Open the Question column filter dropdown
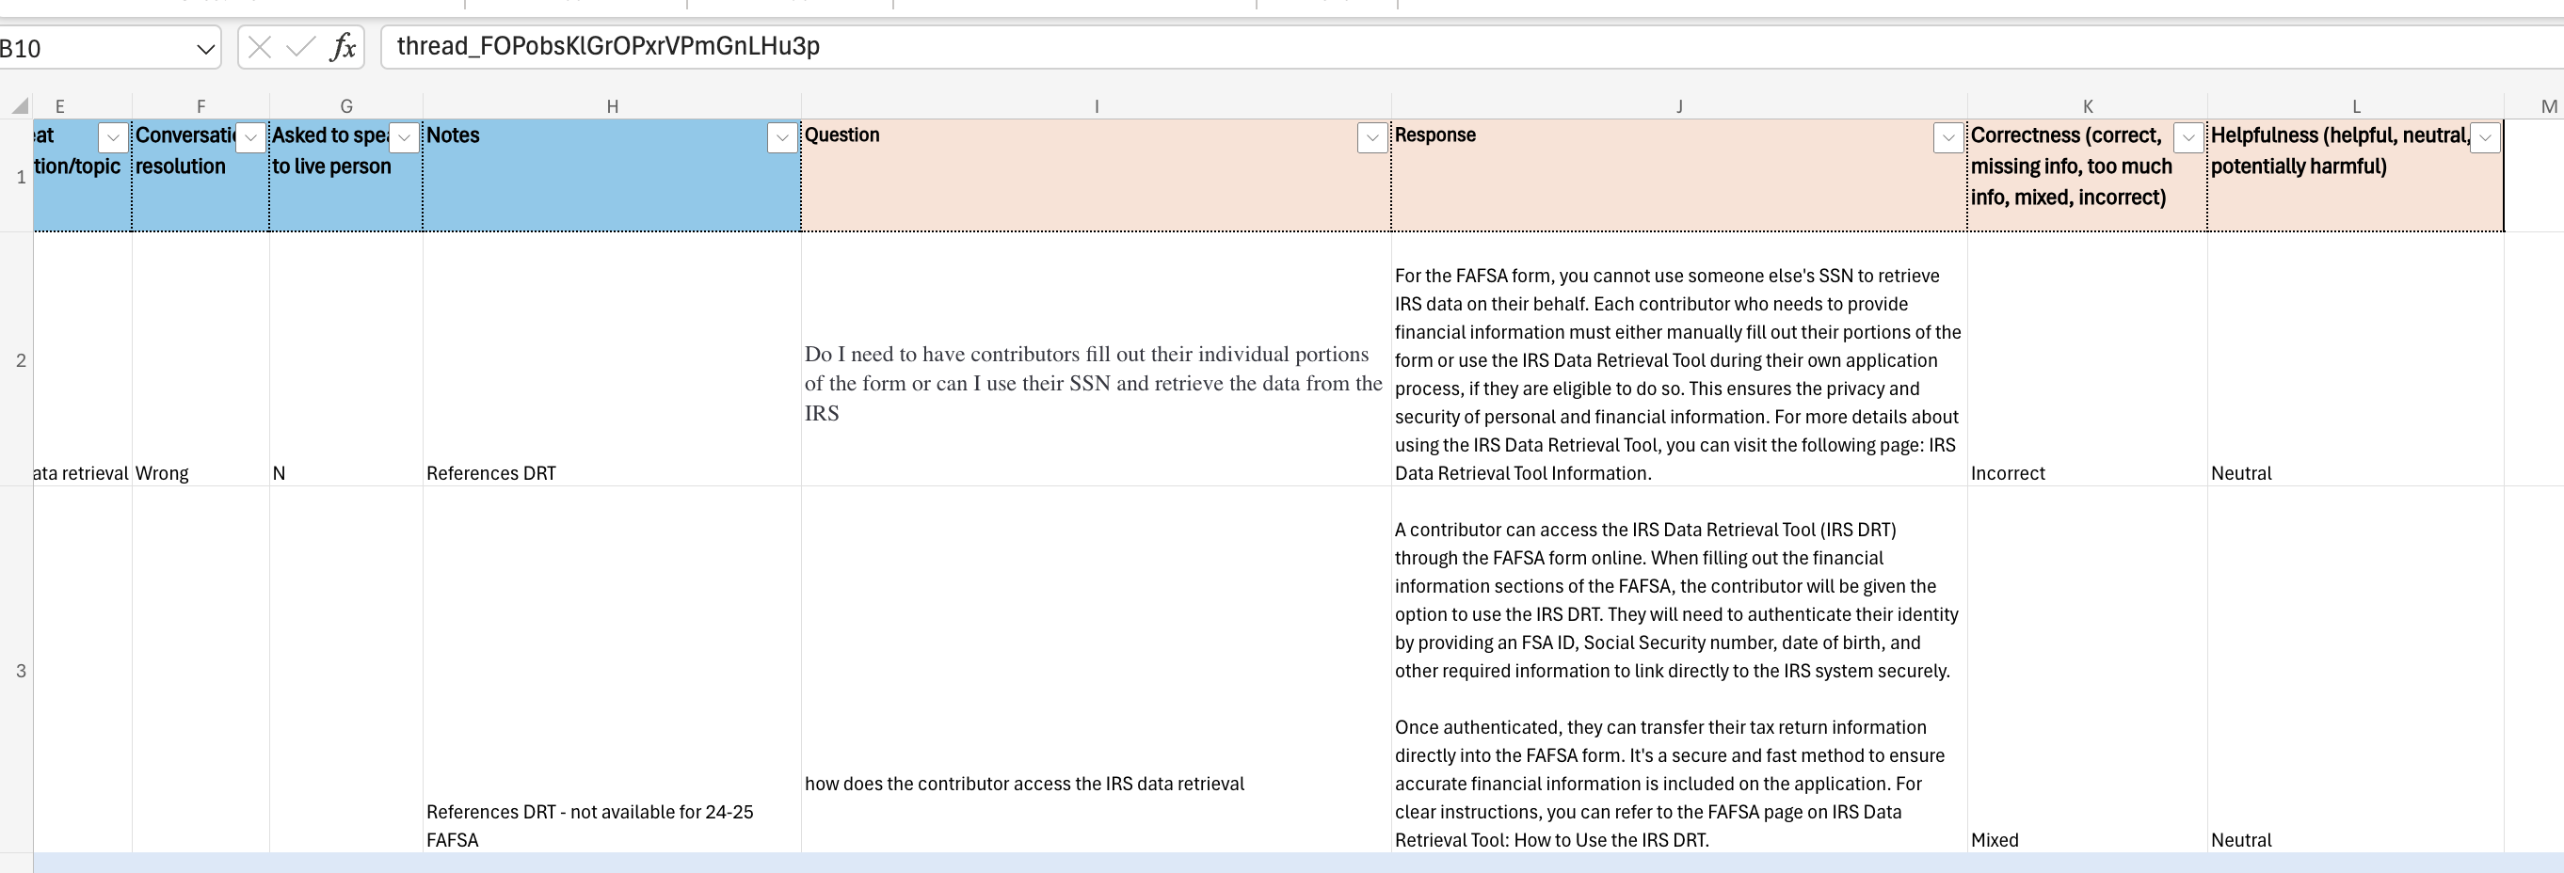 pos(1371,137)
